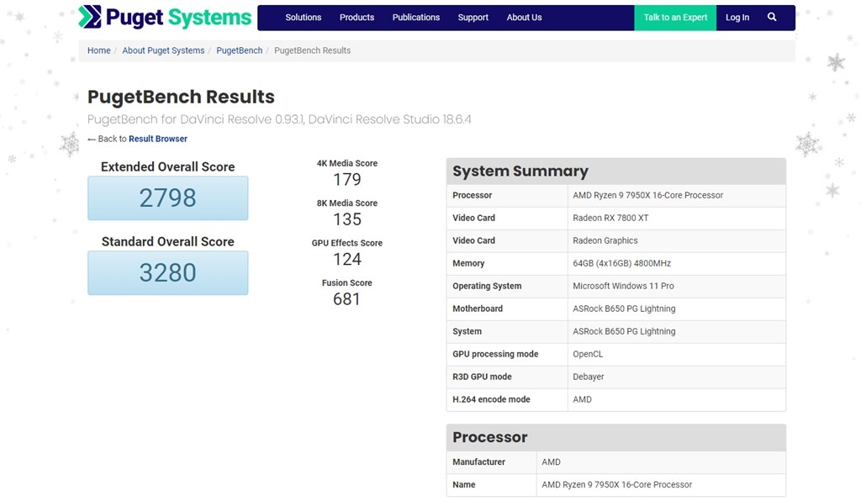The height and width of the screenshot is (501, 861).
Task: Click the Processor panel header
Action: point(615,437)
